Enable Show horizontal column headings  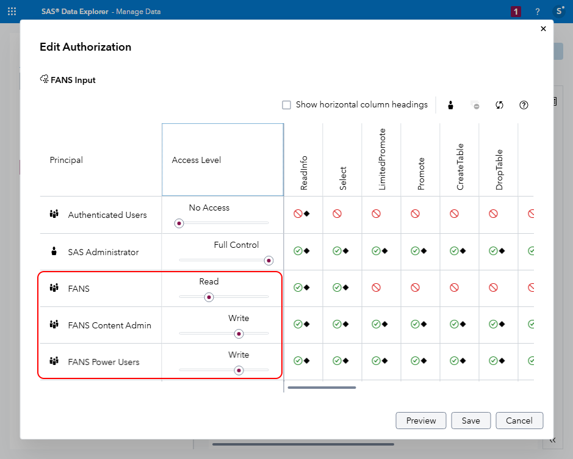tap(286, 104)
